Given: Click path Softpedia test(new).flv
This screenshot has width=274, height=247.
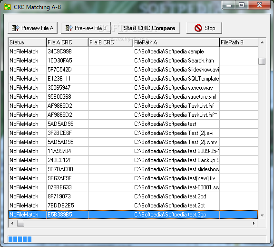Looking at the screenshot, I should click(x=175, y=178).
